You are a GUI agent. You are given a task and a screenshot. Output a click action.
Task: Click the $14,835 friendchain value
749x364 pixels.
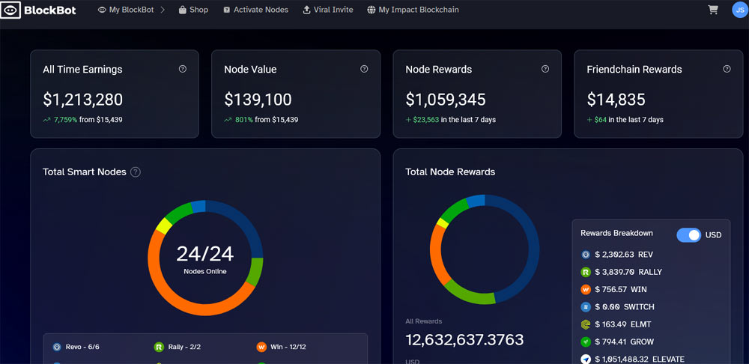[616, 100]
